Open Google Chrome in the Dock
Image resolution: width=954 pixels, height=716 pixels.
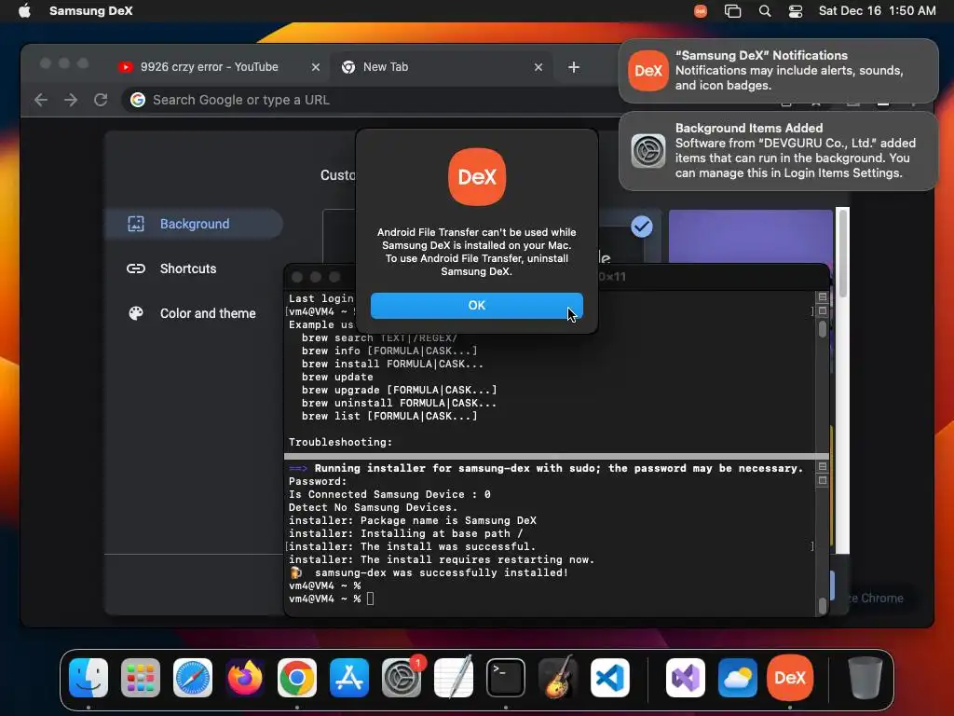pos(297,677)
